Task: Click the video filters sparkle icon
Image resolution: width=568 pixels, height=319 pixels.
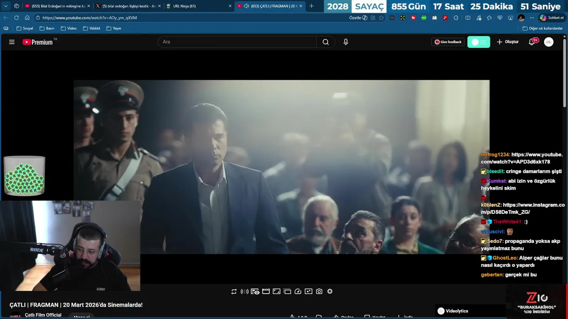Action: [x=308, y=292]
